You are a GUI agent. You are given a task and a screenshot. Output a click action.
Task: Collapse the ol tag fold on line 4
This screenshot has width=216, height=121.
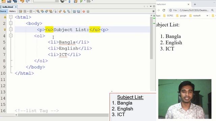[x=11, y=36]
